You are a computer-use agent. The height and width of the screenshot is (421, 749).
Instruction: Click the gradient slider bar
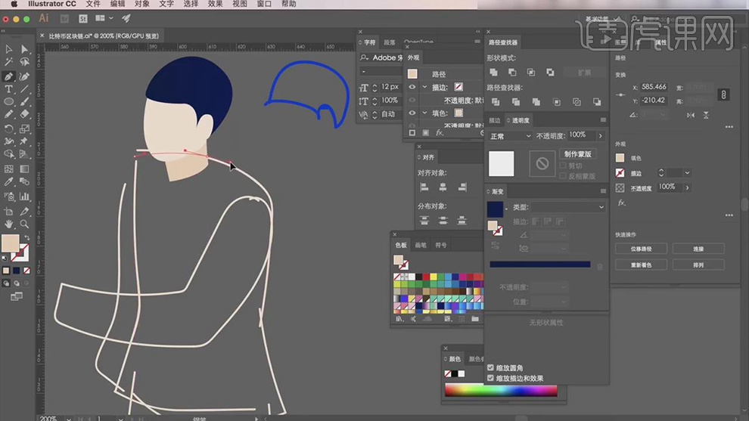pyautogui.click(x=539, y=265)
